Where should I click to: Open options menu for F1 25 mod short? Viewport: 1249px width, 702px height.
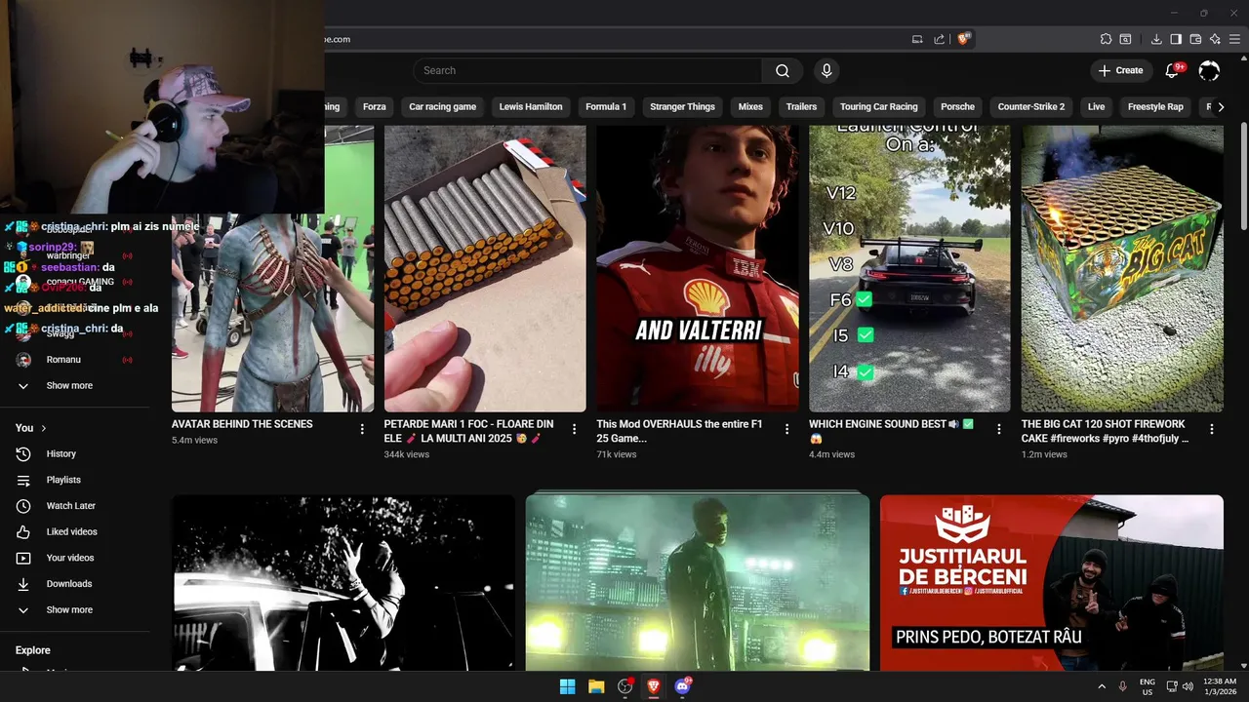[x=786, y=429]
